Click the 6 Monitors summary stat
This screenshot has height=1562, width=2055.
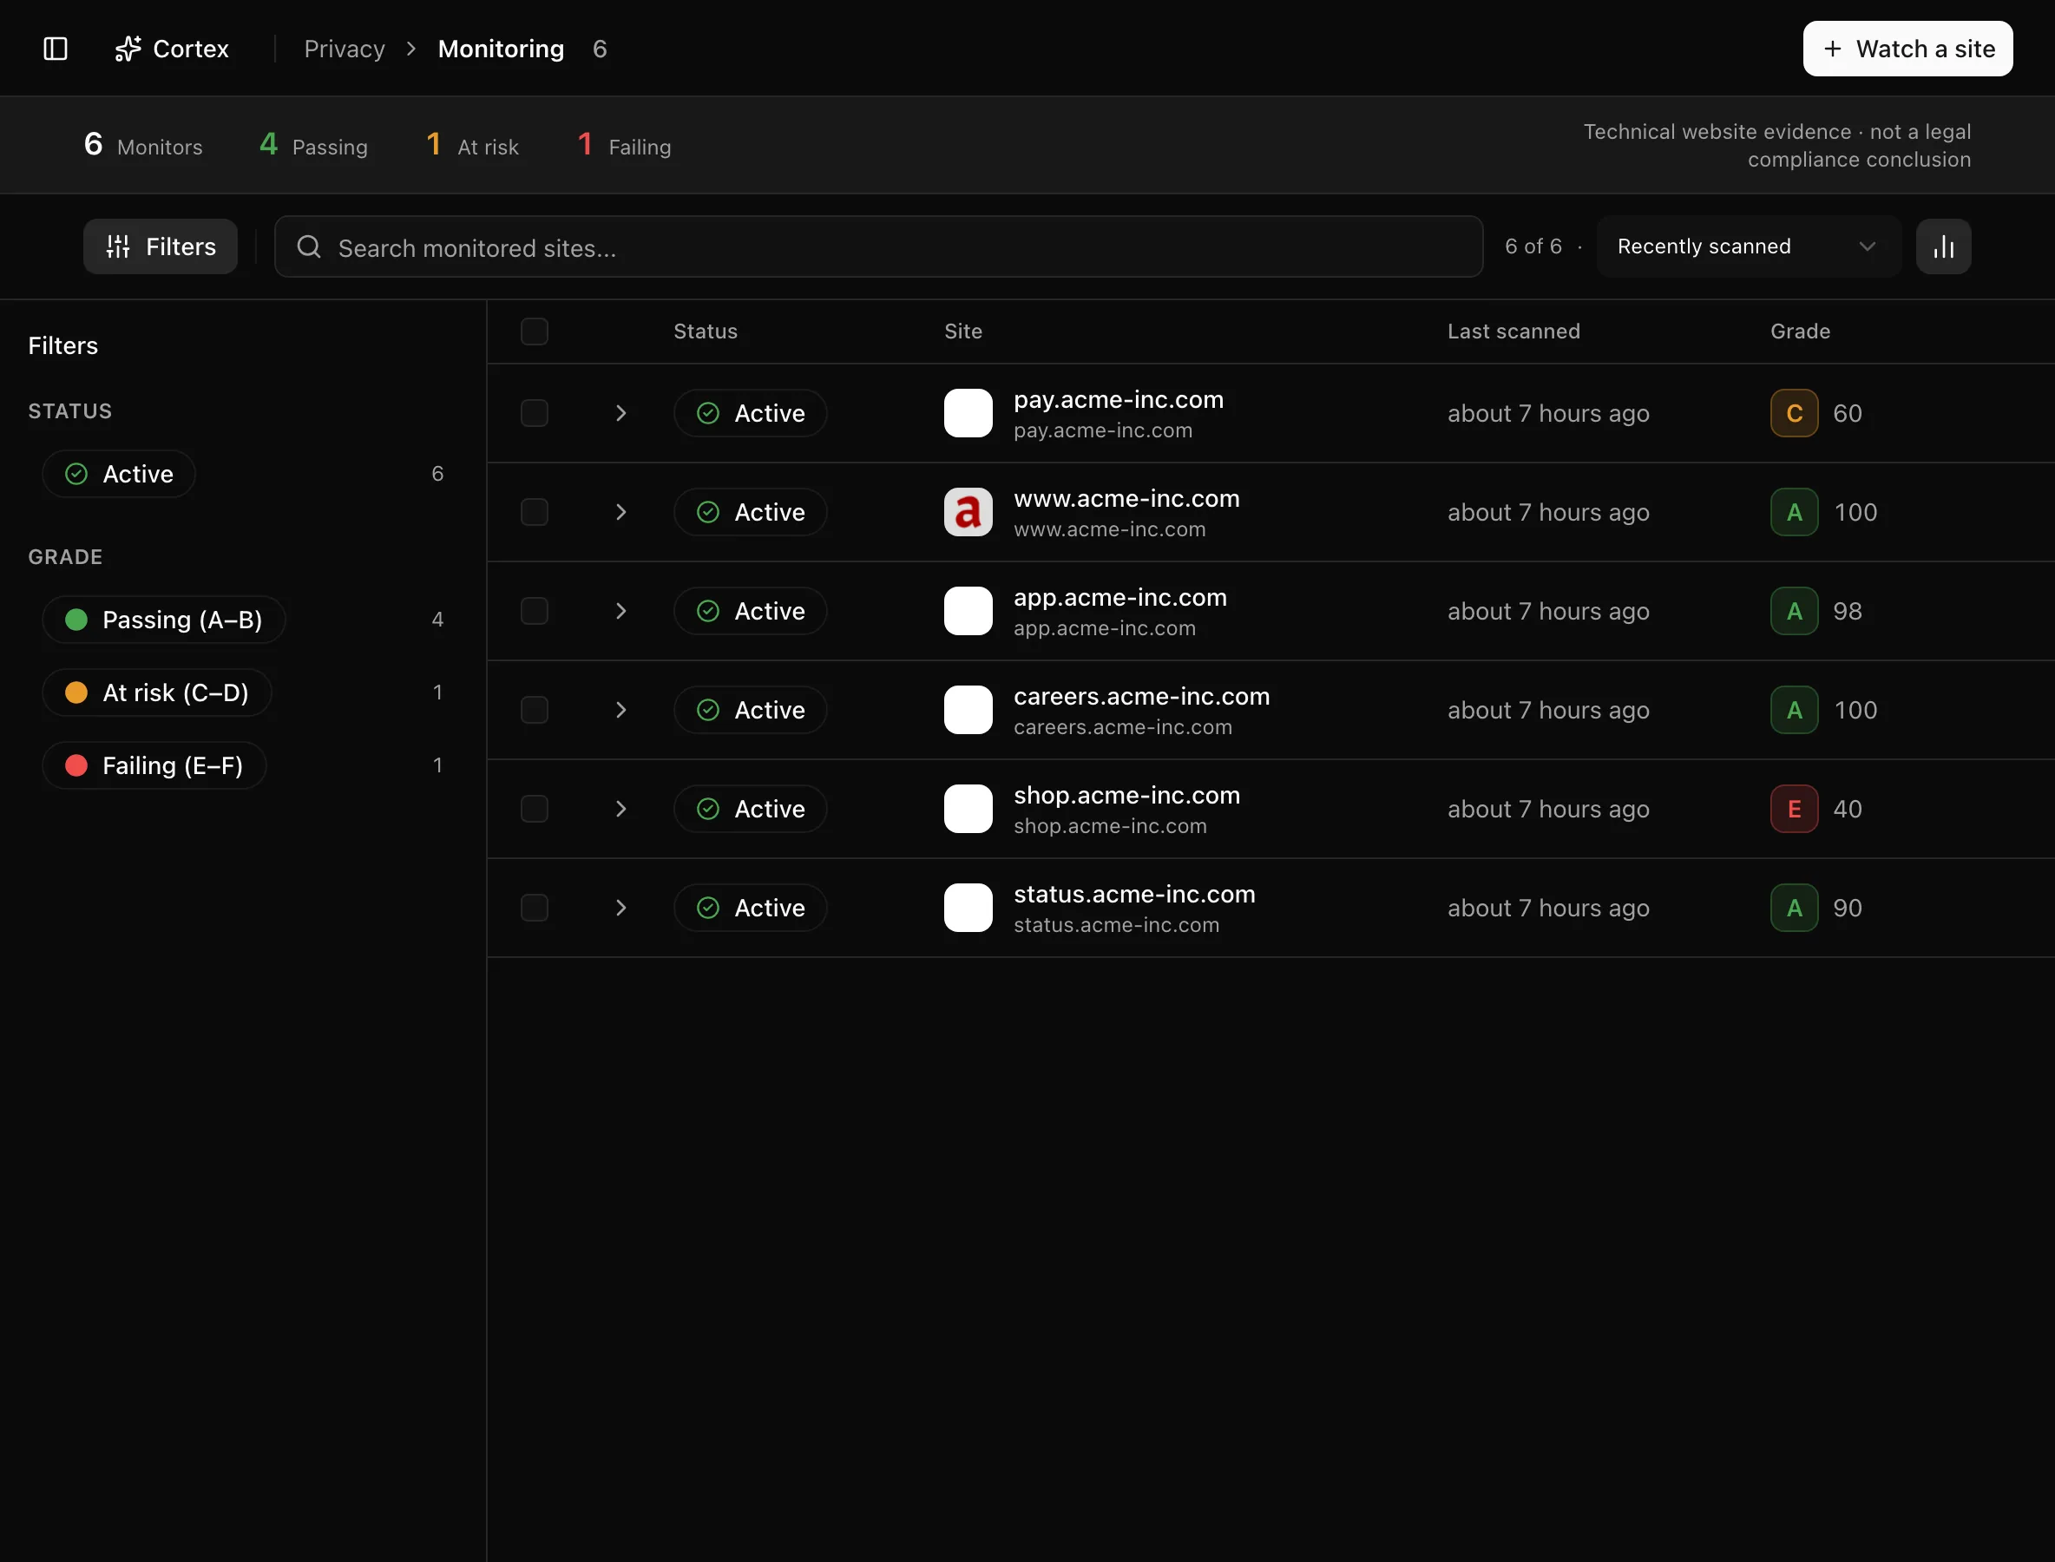pos(143,145)
